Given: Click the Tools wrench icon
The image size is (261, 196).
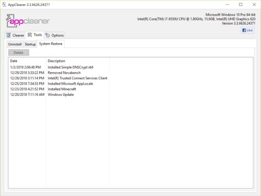Looking at the screenshot, I should [x=30, y=35].
